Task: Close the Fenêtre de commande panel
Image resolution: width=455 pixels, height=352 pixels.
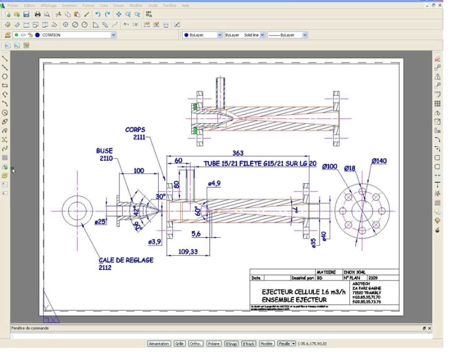Action: (x=429, y=328)
